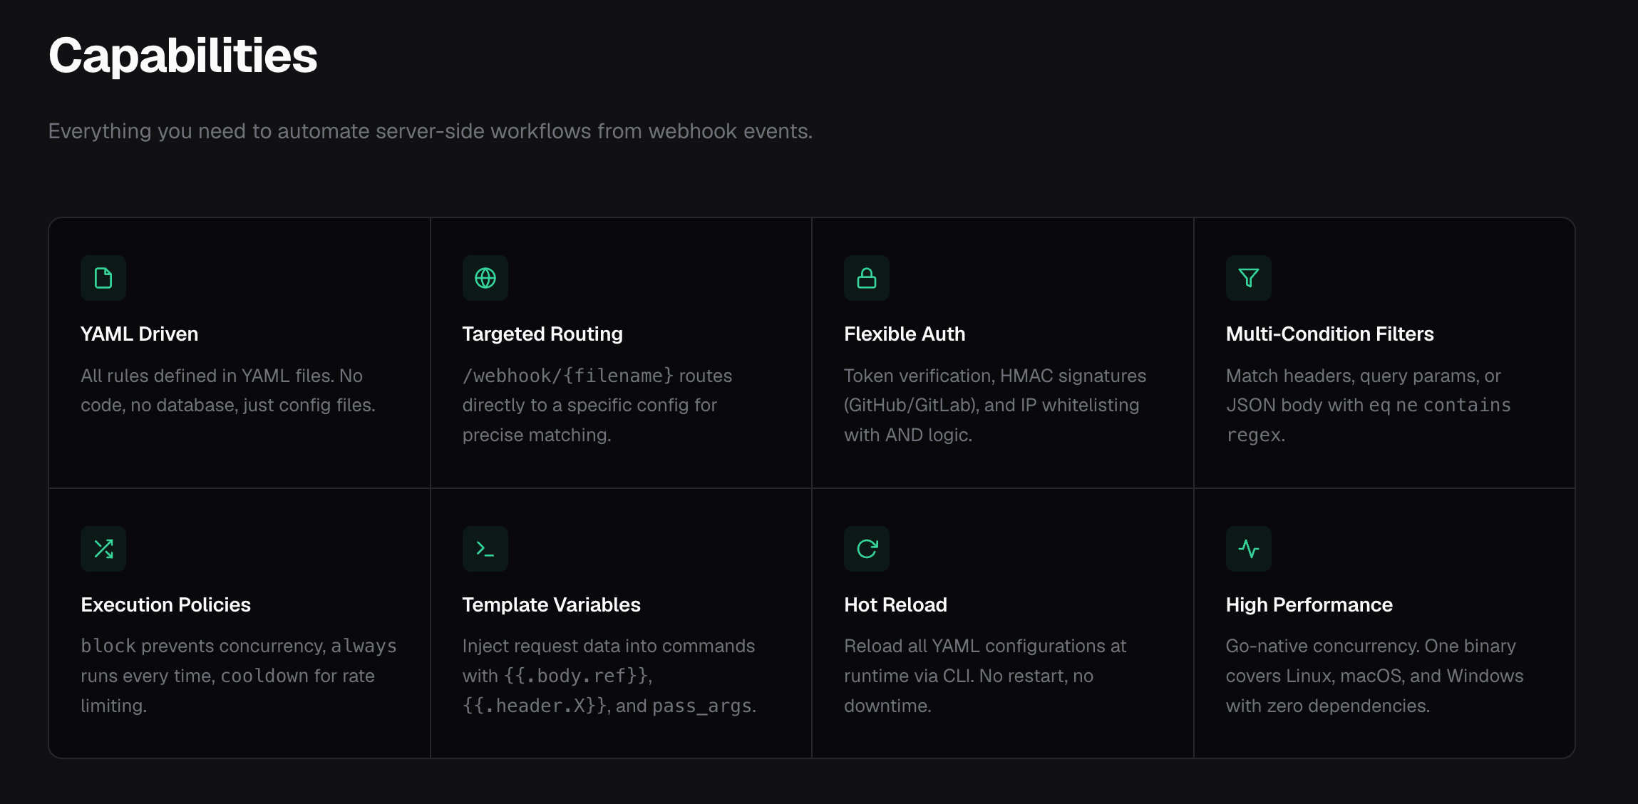Select the Execution Policies heading

pyautogui.click(x=165, y=604)
